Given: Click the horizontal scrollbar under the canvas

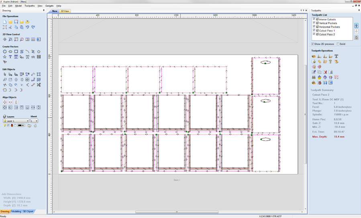Looking at the screenshot, I should click(177, 212).
